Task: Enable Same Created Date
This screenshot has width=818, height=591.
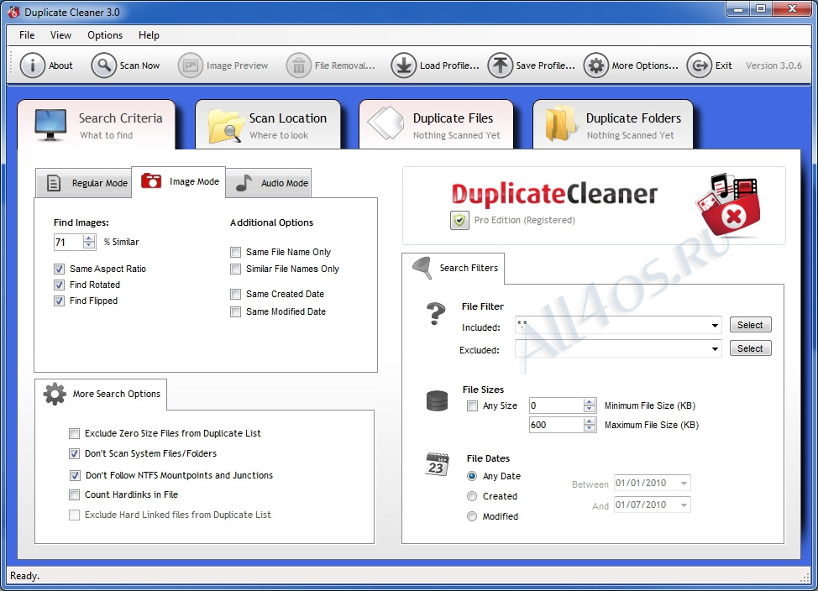Action: click(x=236, y=294)
